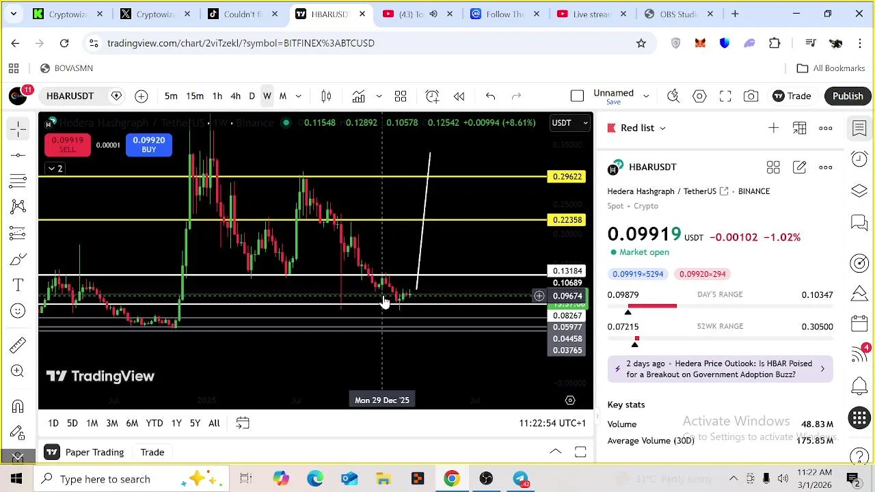The image size is (875, 492).
Task: Open forecasting and measurement tools
Action: (x=18, y=233)
